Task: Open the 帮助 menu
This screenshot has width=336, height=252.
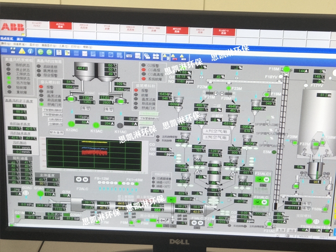Action: pyautogui.click(x=87, y=47)
